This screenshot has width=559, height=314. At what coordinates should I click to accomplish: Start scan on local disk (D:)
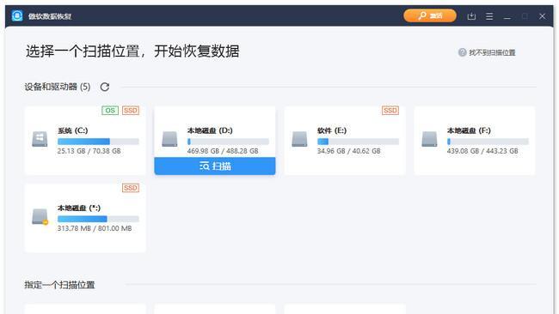pos(215,166)
